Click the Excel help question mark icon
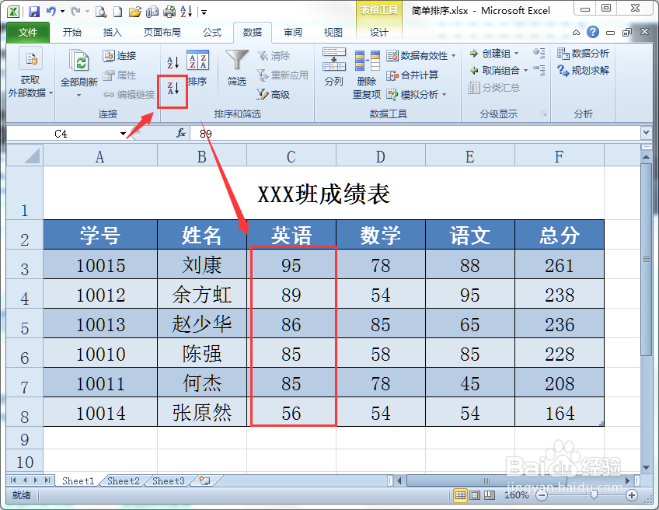 [x=593, y=32]
